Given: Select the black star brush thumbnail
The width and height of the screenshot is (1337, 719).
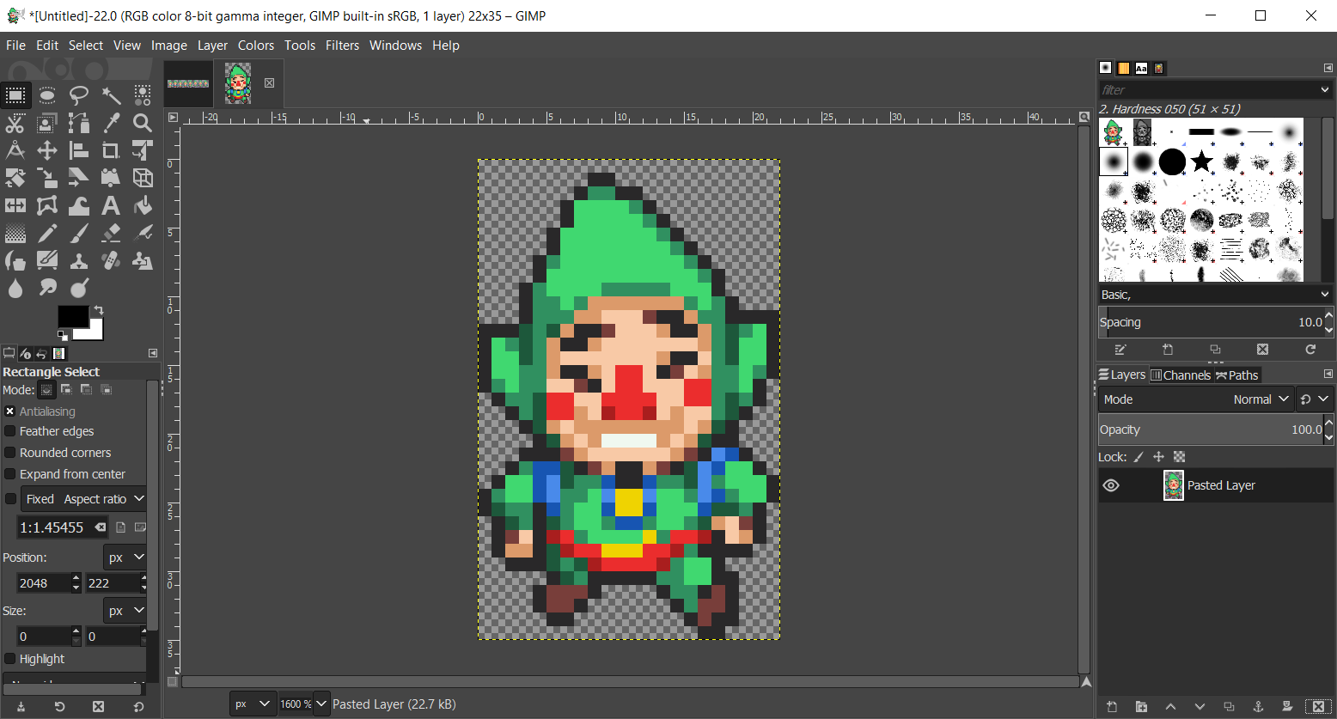Looking at the screenshot, I should click(x=1201, y=161).
